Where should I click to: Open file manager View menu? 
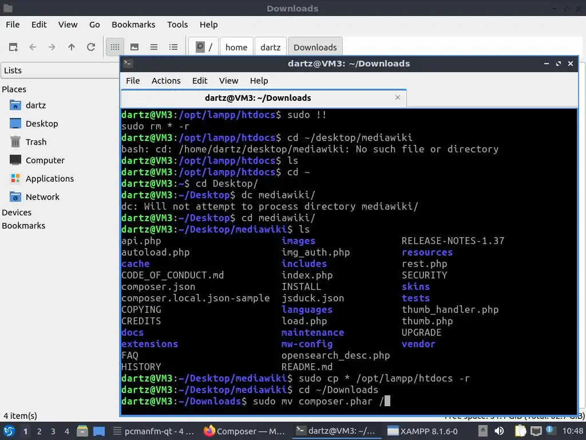(68, 25)
